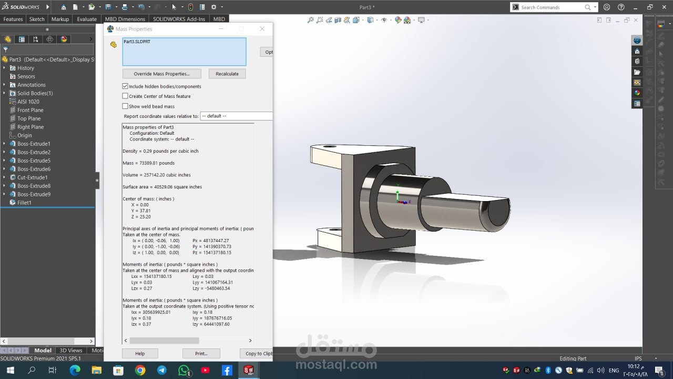
Task: Uncheck Include hidden bodies/components
Action: pos(125,86)
